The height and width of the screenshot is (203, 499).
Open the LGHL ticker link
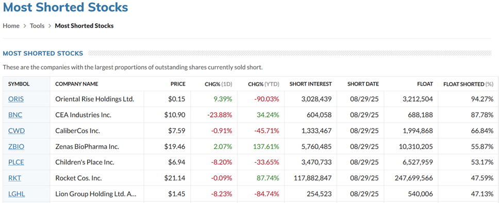pos(16,194)
